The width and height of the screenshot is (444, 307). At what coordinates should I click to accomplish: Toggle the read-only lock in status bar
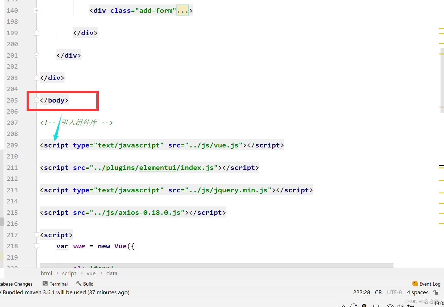tap(436, 292)
